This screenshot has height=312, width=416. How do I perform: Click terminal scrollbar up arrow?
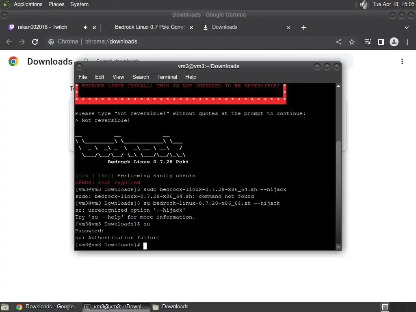pyautogui.click(x=338, y=86)
